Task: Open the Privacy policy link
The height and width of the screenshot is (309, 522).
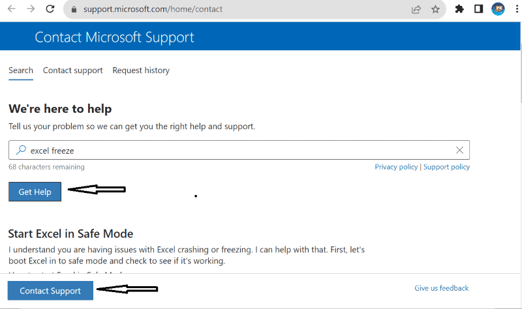Action: [x=396, y=167]
